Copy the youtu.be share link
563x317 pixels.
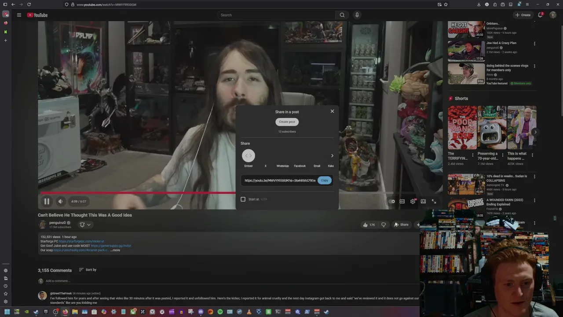[324, 181]
